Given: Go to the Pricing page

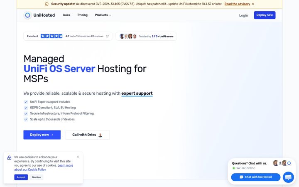Looking at the screenshot, I should [x=82, y=15].
